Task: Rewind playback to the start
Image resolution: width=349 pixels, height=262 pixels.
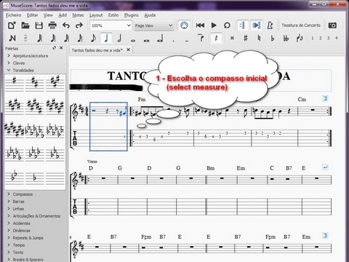Action: click(200, 25)
